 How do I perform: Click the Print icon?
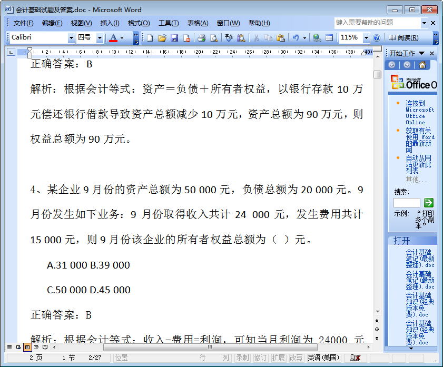201,38
